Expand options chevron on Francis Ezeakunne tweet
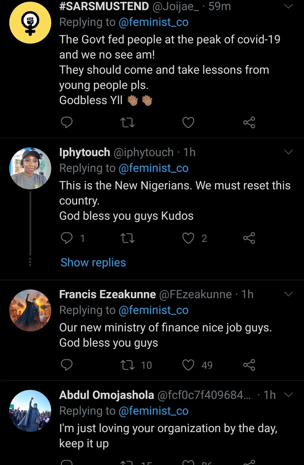The image size is (304, 465). (x=289, y=294)
